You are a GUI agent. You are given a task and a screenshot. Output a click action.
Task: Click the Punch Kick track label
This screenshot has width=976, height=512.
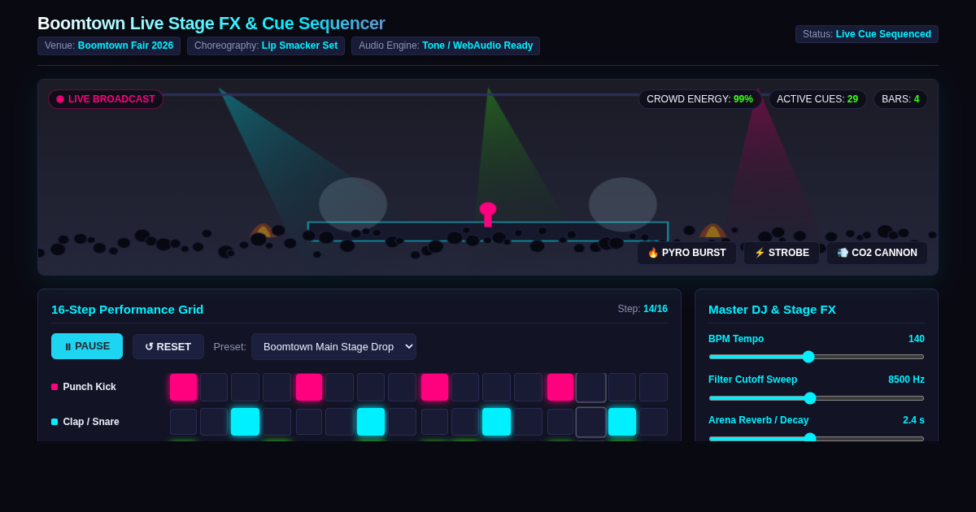click(89, 387)
